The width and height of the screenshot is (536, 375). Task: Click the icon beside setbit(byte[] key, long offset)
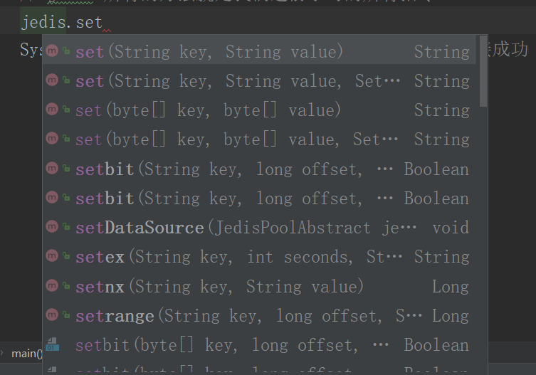[52, 345]
